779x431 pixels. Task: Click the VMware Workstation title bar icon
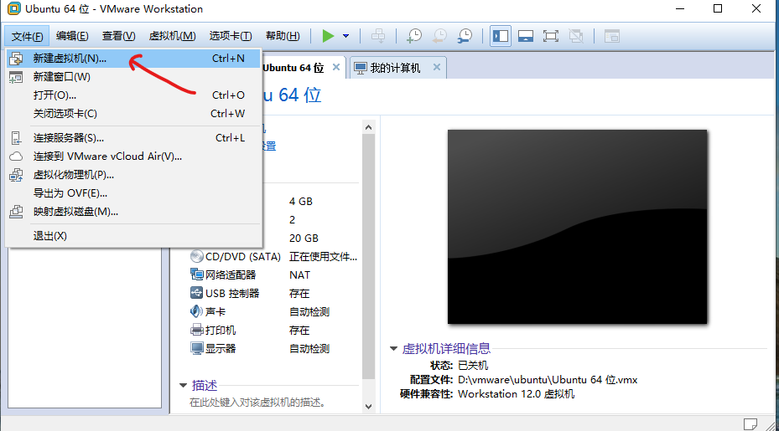[14, 8]
